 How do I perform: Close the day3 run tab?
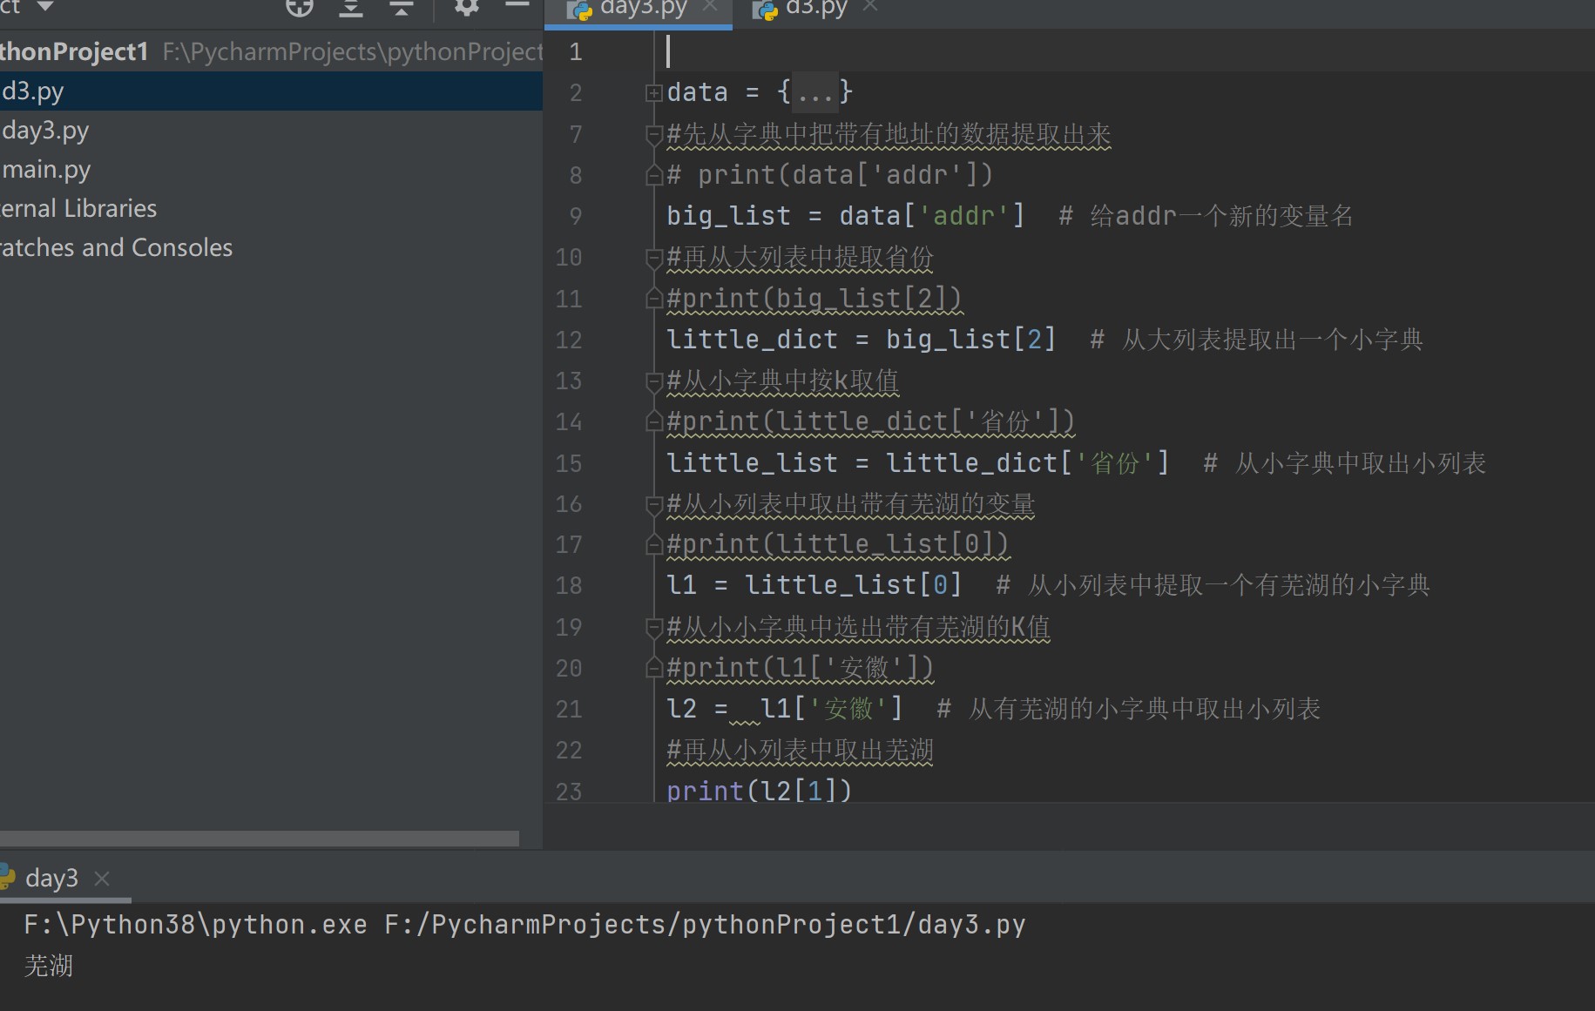[x=102, y=879]
